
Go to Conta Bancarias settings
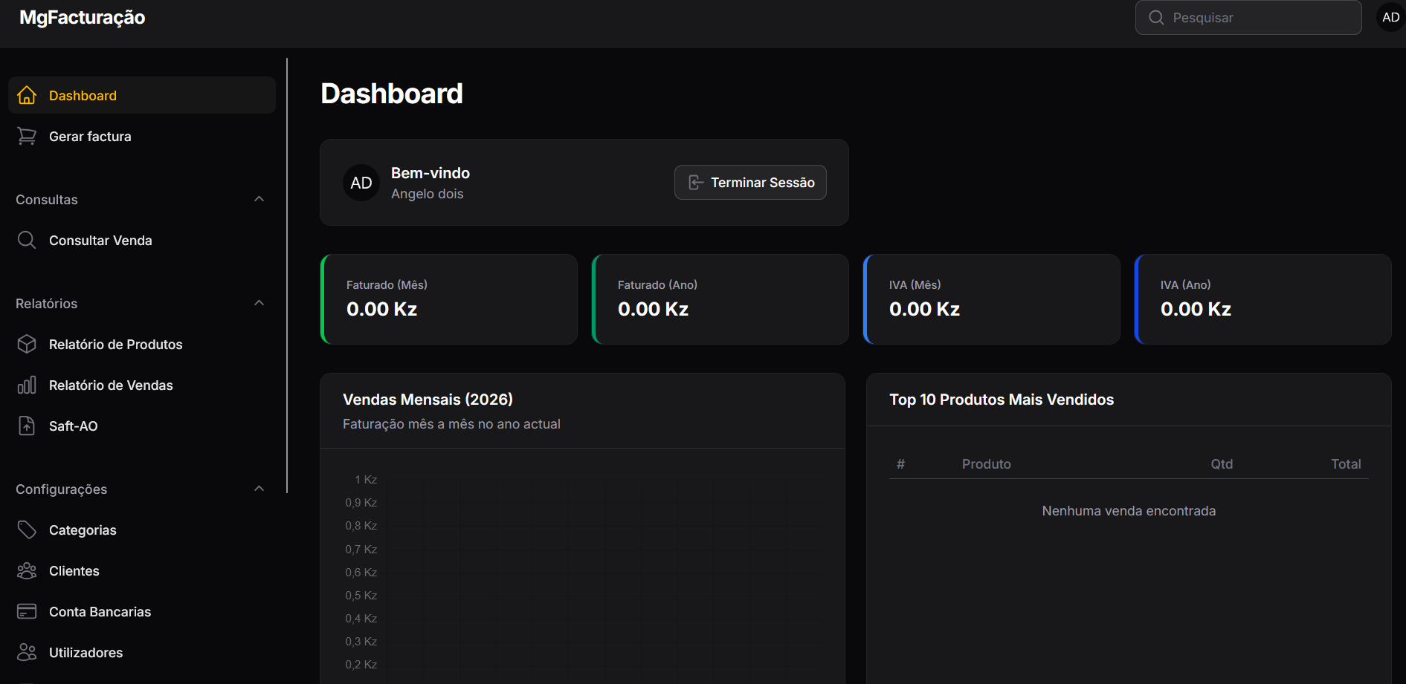142,611
